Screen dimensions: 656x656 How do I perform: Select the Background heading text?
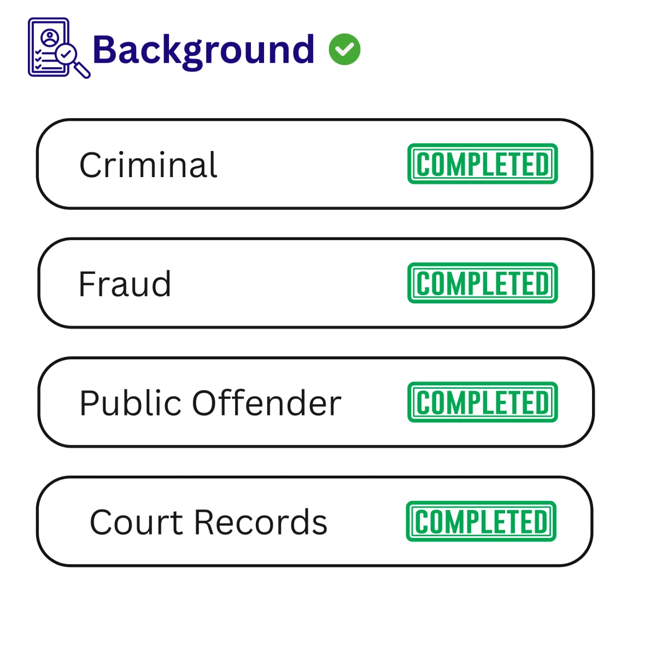[203, 50]
